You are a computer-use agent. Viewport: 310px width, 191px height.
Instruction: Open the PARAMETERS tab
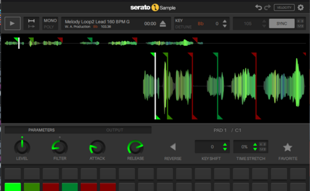[41, 130]
